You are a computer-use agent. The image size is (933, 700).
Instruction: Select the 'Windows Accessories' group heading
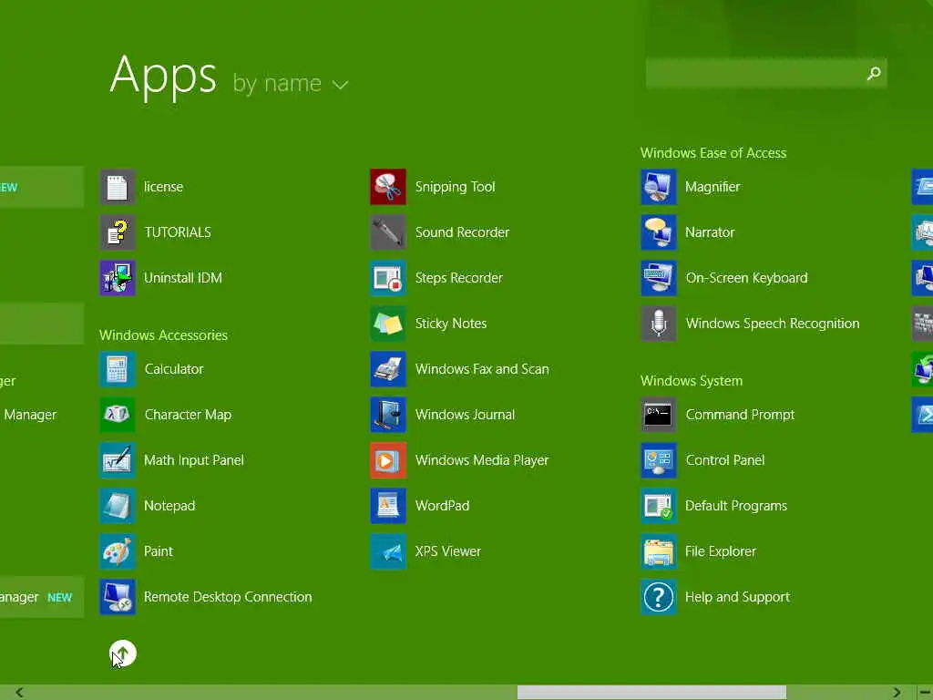tap(164, 335)
